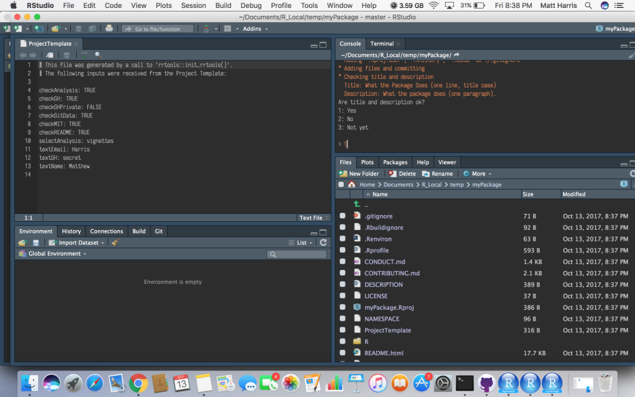Viewport: 635px width, 397px height.
Task: Click the Go to file/function search field
Action: [x=157, y=29]
